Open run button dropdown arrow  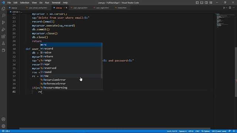point(226,8)
